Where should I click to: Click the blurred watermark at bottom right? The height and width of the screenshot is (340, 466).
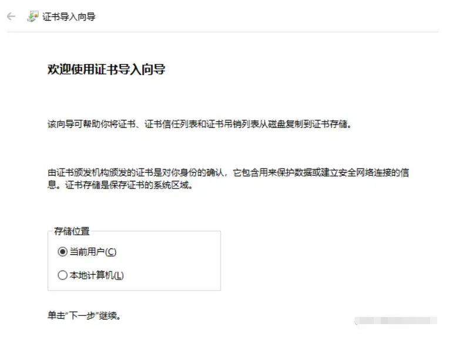(x=395, y=321)
